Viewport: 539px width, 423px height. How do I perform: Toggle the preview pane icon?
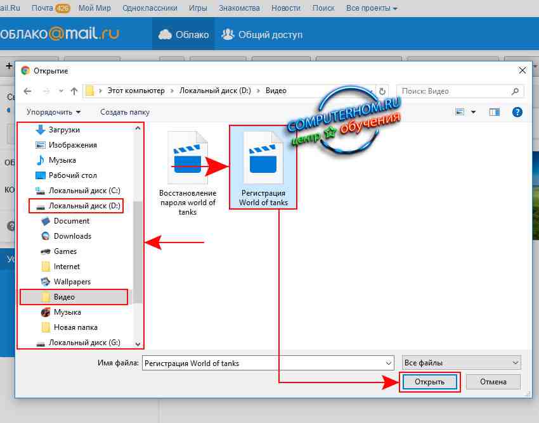[x=495, y=112]
